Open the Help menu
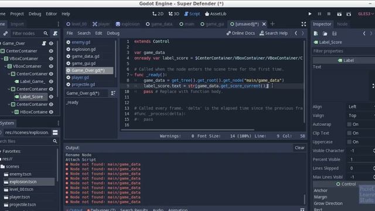Image resolution: width=375 pixels, height=211 pixels. pyautogui.click(x=66, y=14)
